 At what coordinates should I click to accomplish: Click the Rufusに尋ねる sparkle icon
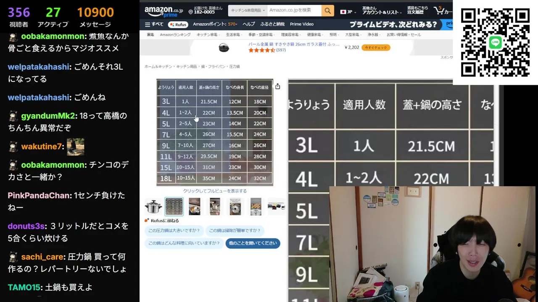tap(147, 221)
